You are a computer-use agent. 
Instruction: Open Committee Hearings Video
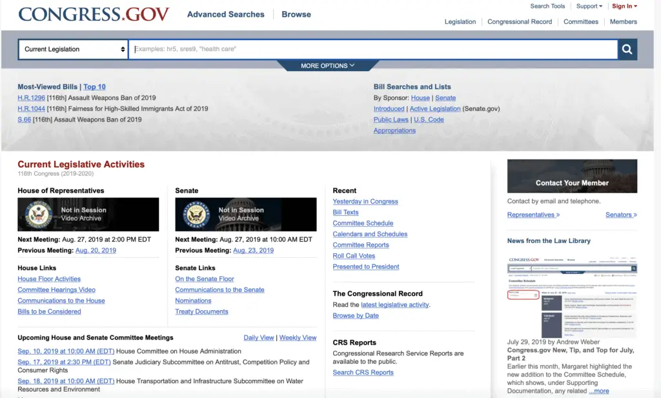tap(57, 290)
